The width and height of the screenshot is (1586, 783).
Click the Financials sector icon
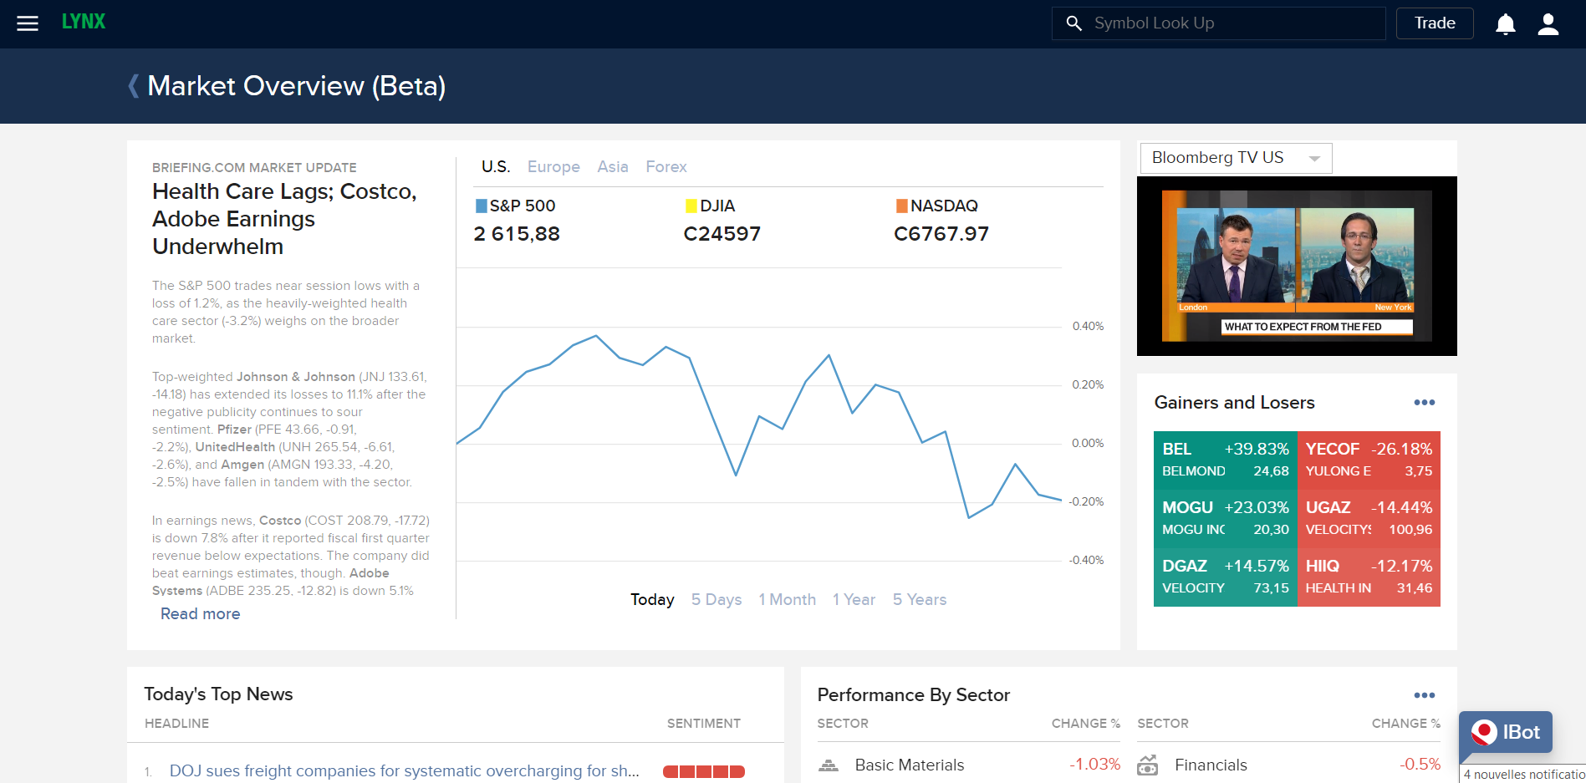pyautogui.click(x=1148, y=765)
